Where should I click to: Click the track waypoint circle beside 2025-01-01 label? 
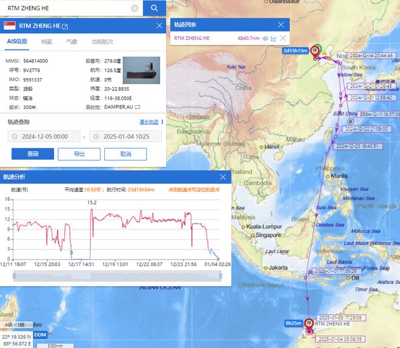tap(305, 278)
